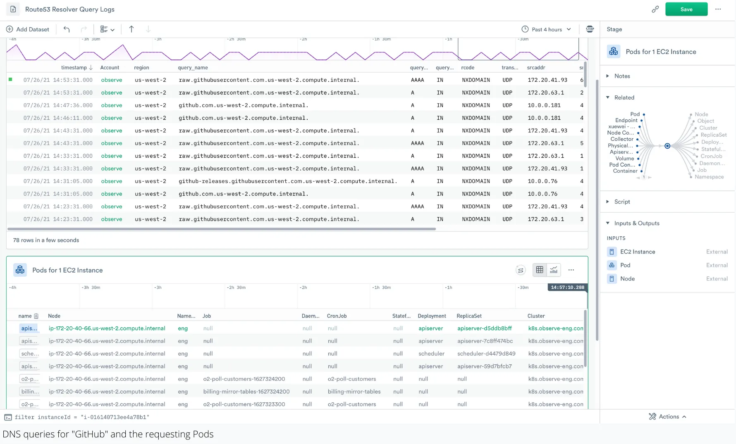736x444 pixels.
Task: Redo the last undone action
Action: (x=84, y=29)
